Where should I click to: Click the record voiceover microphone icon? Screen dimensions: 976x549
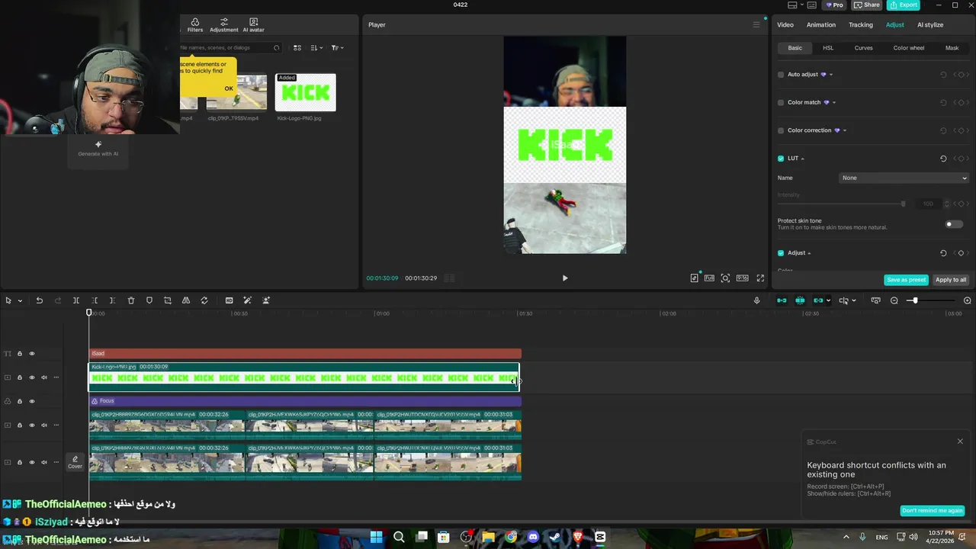[x=757, y=300]
